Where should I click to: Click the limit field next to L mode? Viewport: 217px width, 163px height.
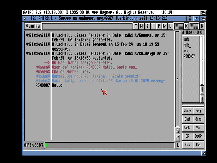tap(179, 26)
